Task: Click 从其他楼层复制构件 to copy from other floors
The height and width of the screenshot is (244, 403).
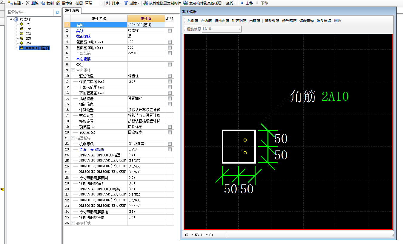Action: tap(162, 3)
